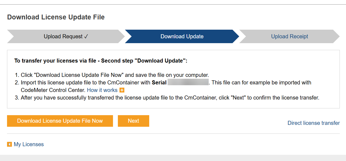Select the highlighted Download Update breadcrumb arrow
346x161 pixels.
(x=182, y=36)
